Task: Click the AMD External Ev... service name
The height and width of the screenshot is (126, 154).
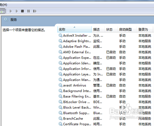Action: (77, 52)
